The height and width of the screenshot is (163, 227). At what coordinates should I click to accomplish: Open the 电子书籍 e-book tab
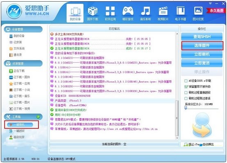(181, 13)
